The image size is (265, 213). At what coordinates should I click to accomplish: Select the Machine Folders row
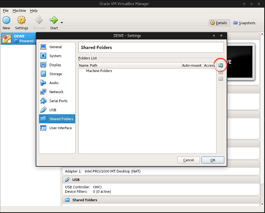pos(147,71)
